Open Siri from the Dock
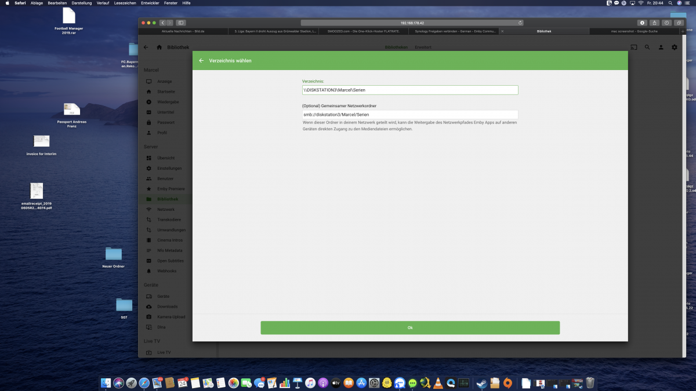This screenshot has width=696, height=391. point(118,383)
